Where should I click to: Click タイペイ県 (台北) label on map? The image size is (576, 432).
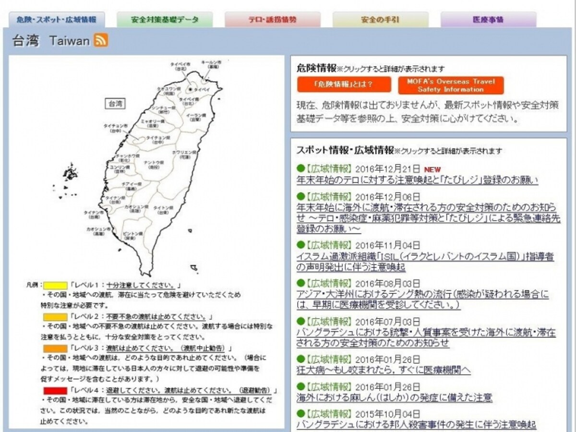coord(189,101)
